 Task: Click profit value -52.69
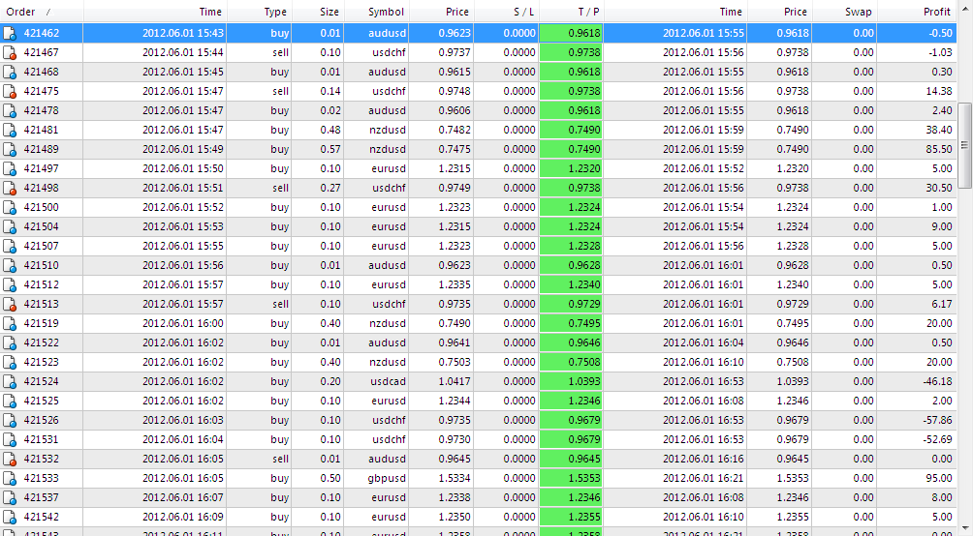(x=937, y=439)
